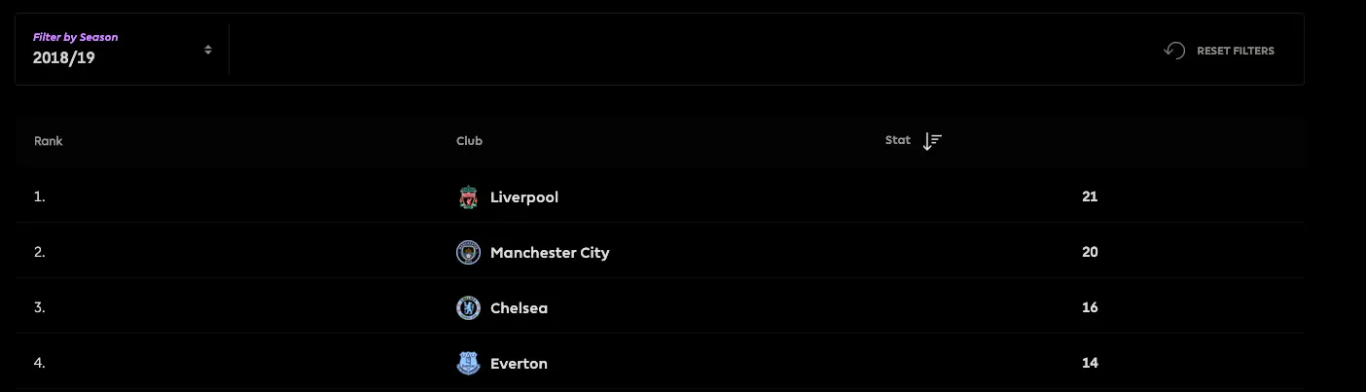Open the Chelsea club link
1366x392 pixels.
[x=519, y=308]
